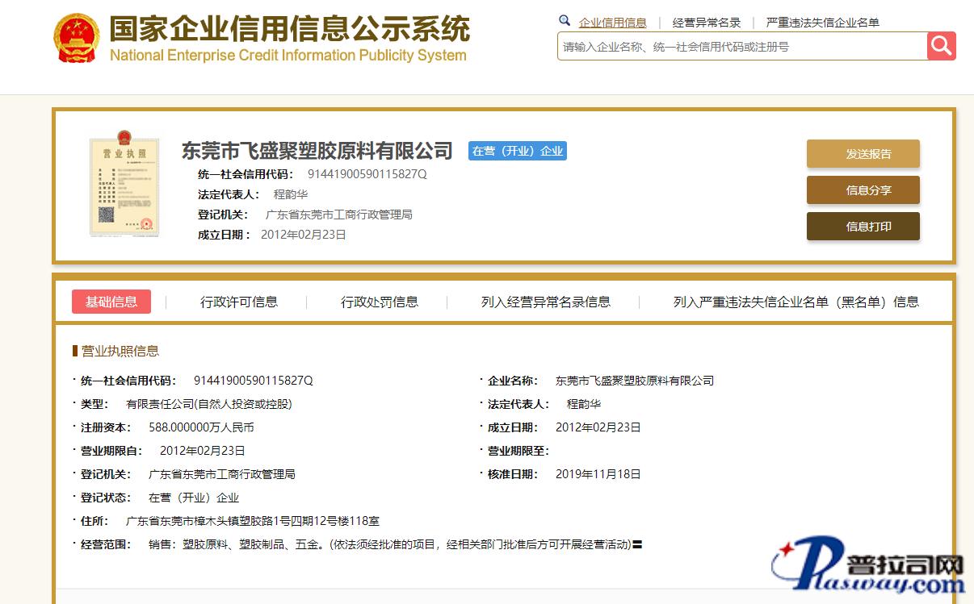Click the company name heading 东莞市飞盛聚塑胶原料有限公司
974x604 pixels.
tap(317, 151)
